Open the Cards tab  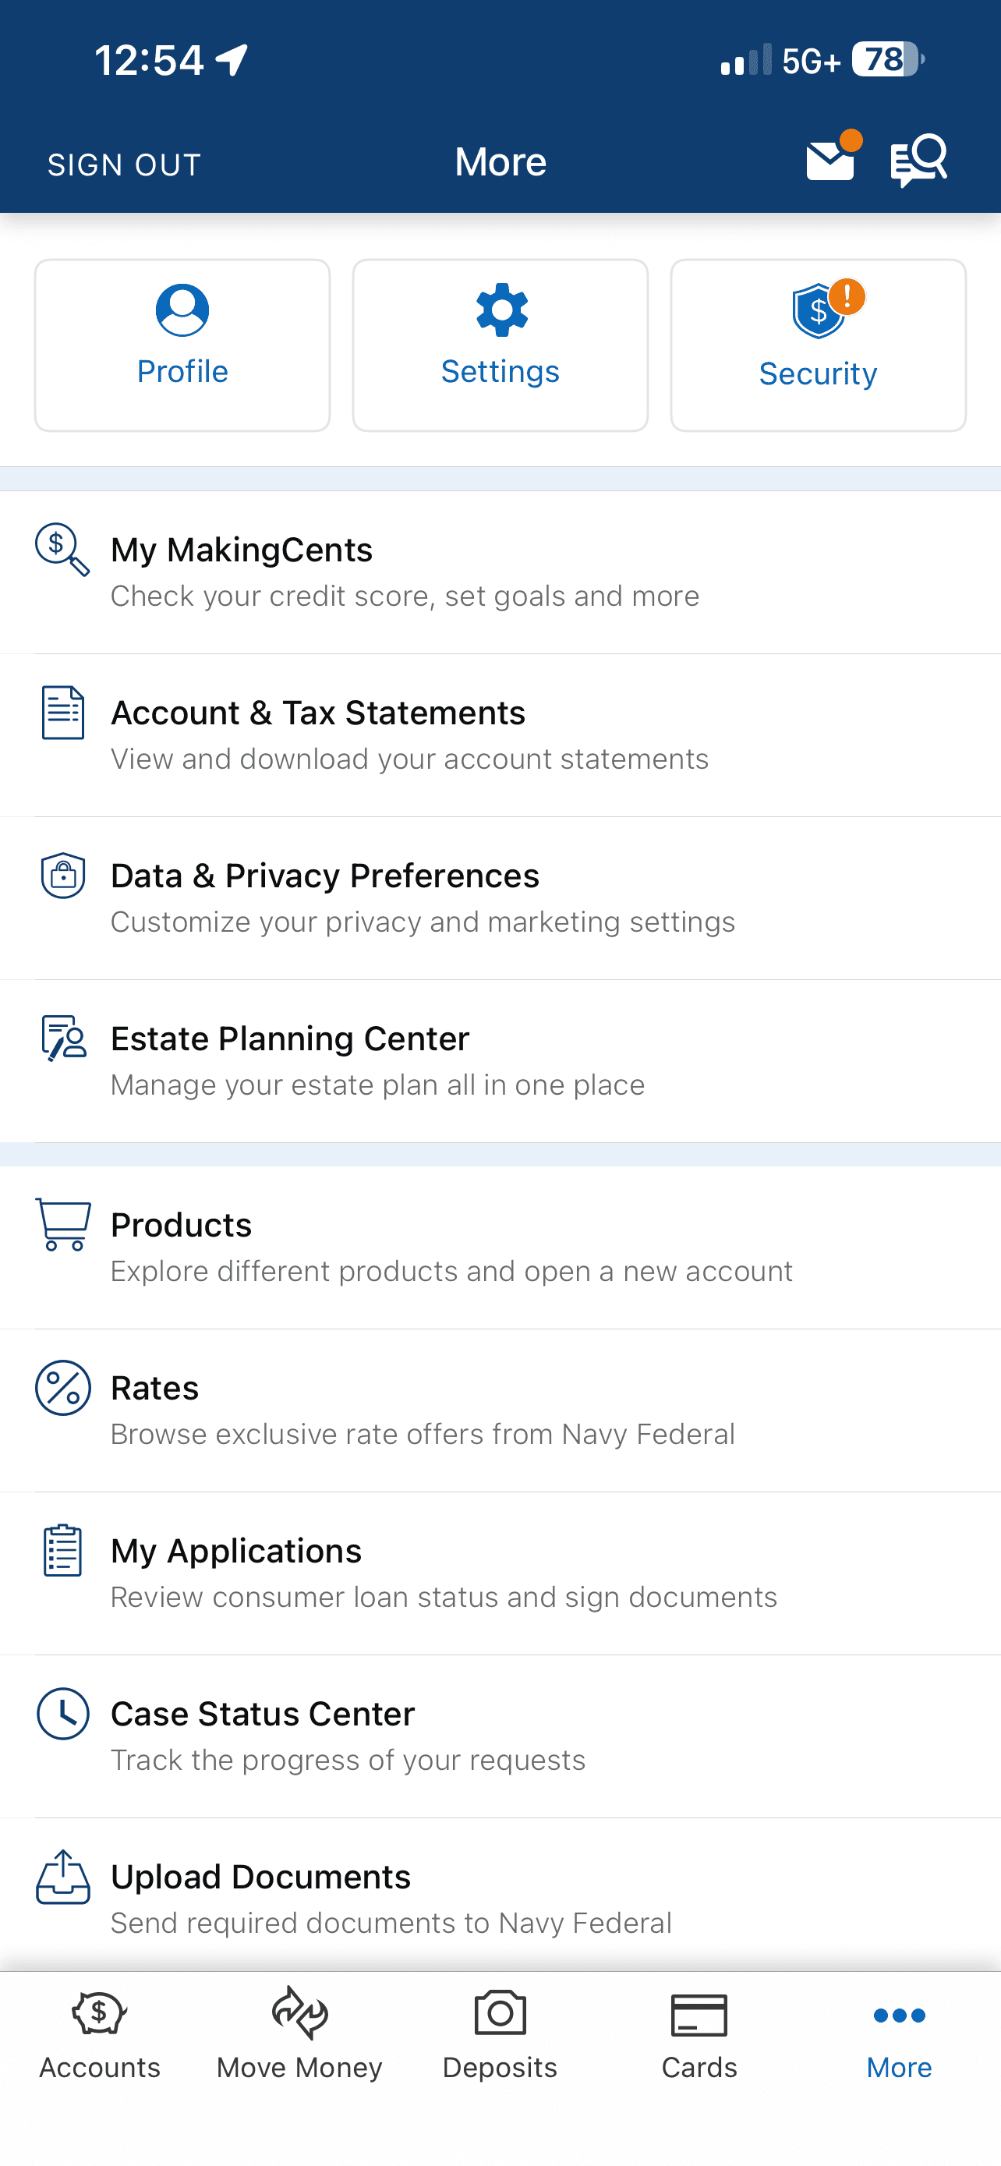[x=699, y=2035]
